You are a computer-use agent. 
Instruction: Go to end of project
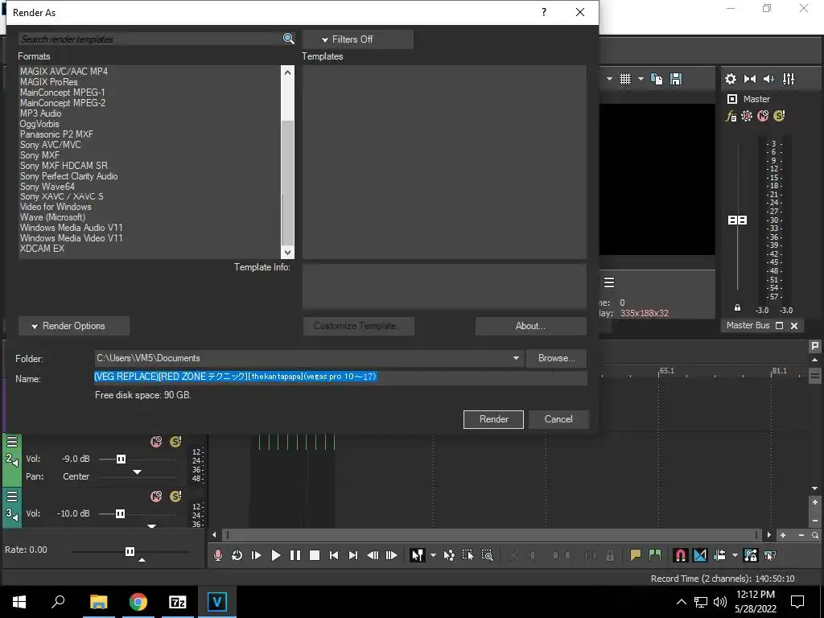coord(353,555)
